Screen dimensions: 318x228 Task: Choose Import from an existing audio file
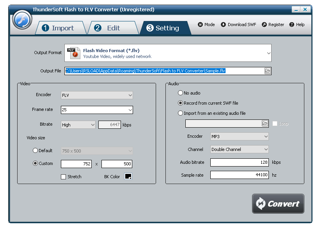(x=180, y=113)
